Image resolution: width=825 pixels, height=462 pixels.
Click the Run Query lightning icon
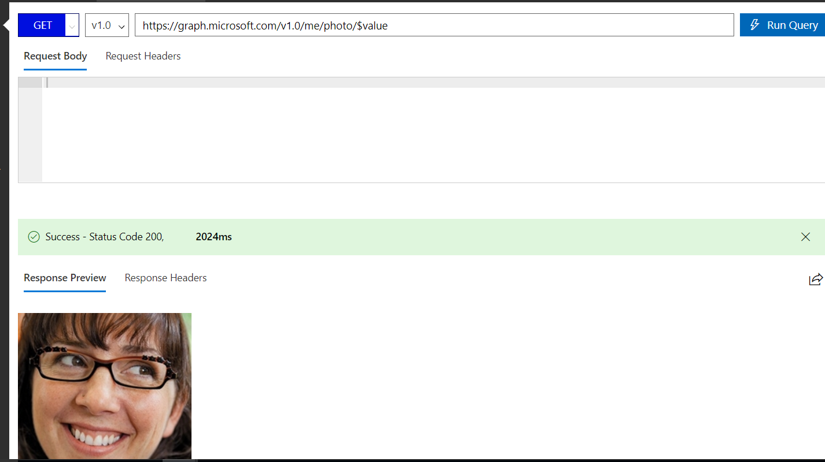[754, 25]
